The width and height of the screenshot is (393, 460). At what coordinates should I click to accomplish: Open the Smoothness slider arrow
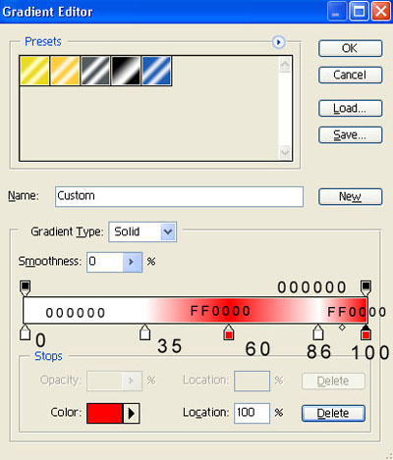pyautogui.click(x=133, y=262)
